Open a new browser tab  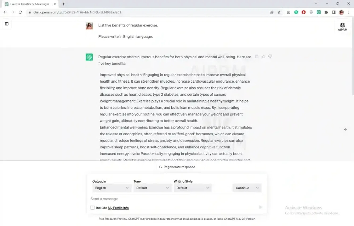click(x=64, y=4)
